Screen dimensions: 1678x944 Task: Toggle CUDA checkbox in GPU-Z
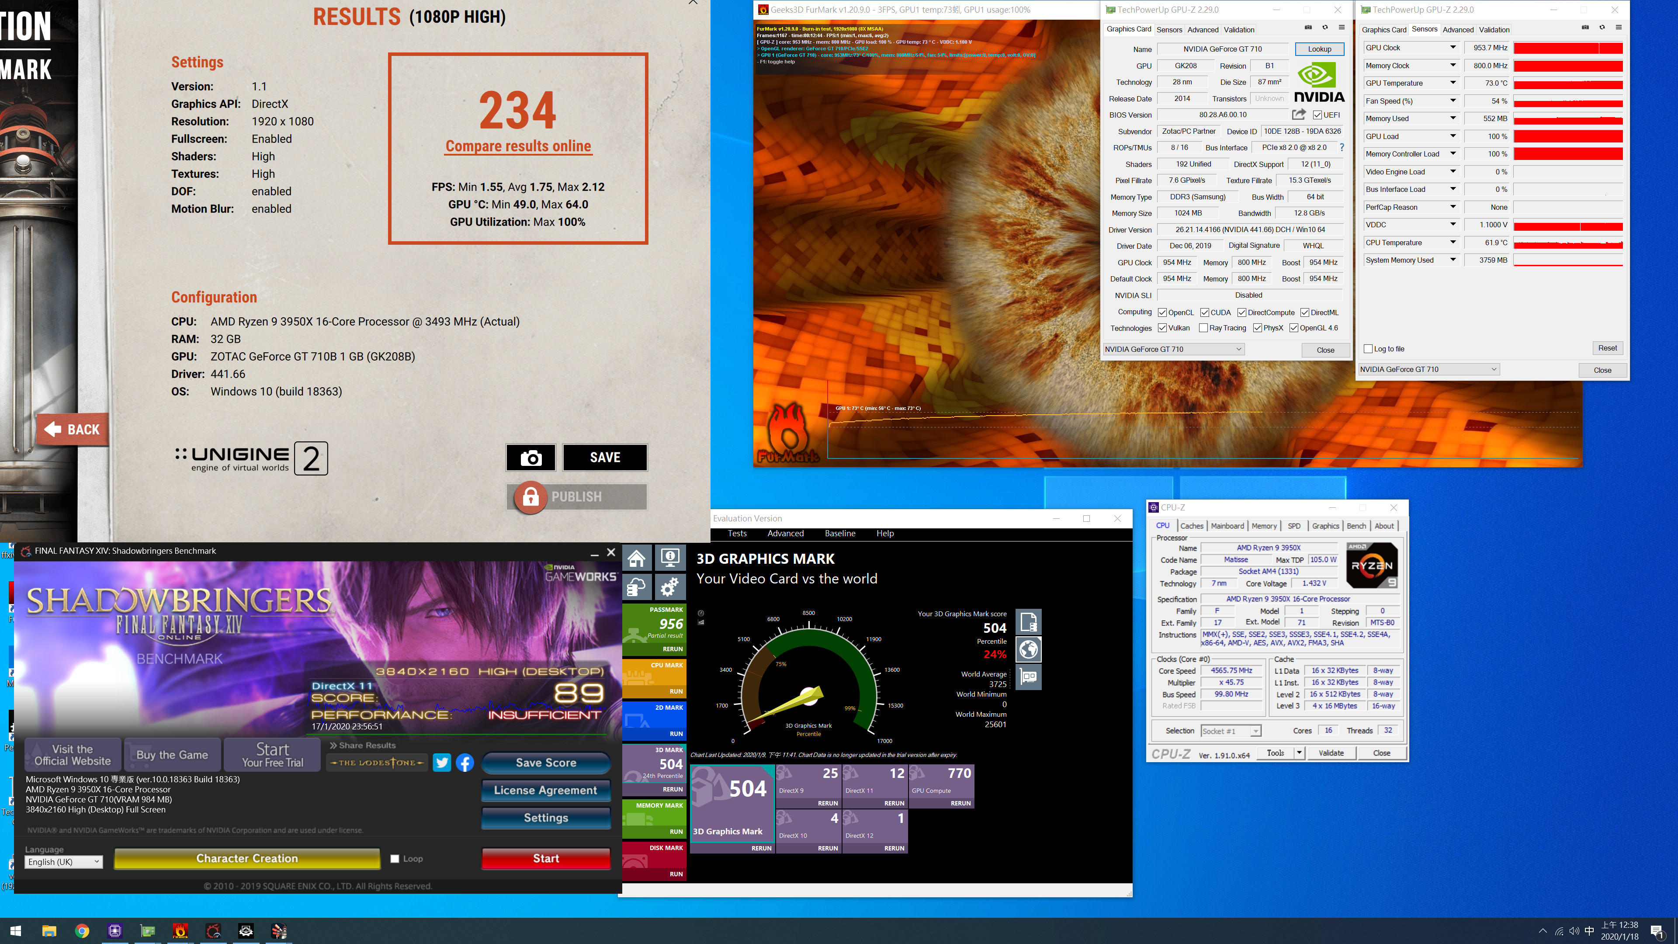1204,313
